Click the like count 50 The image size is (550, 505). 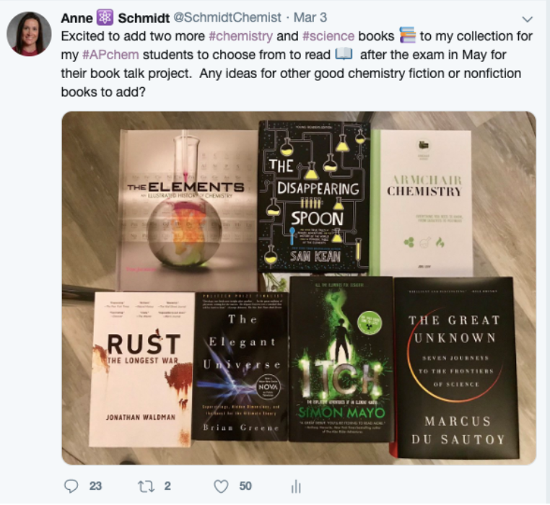245,486
